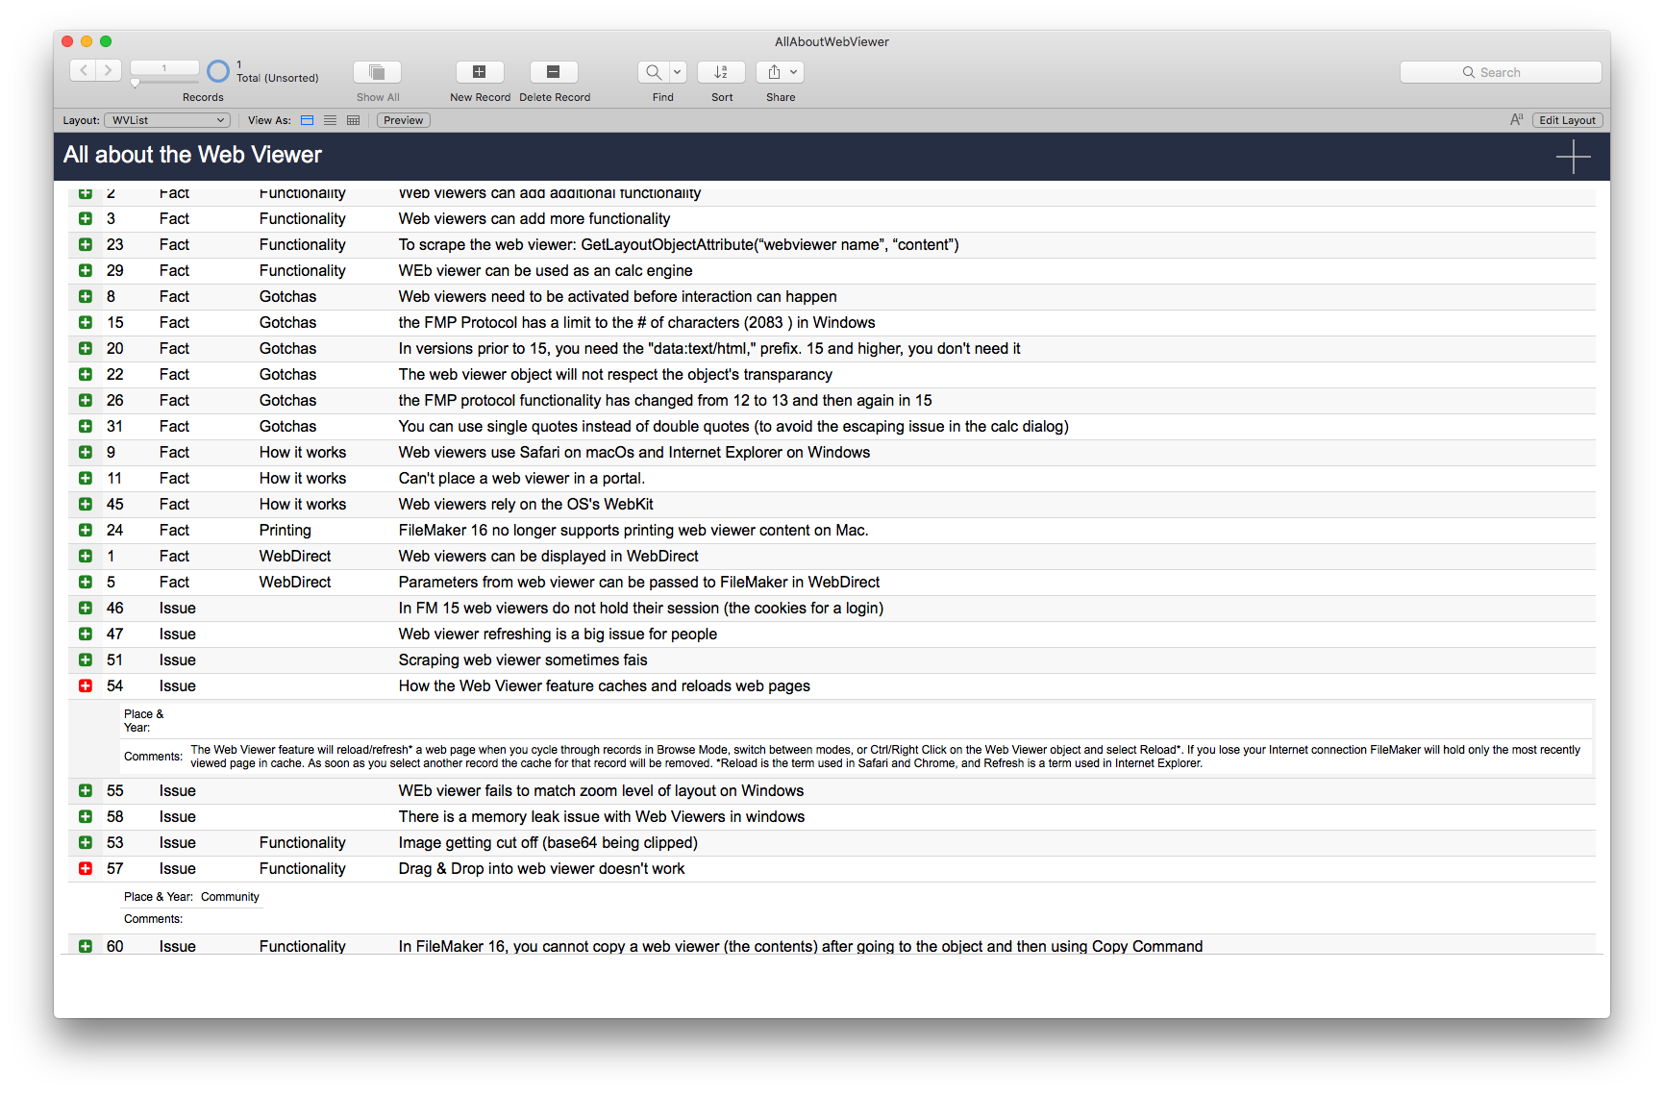This screenshot has width=1664, height=1095.
Task: Toggle details for record 9
Action: tap(86, 453)
